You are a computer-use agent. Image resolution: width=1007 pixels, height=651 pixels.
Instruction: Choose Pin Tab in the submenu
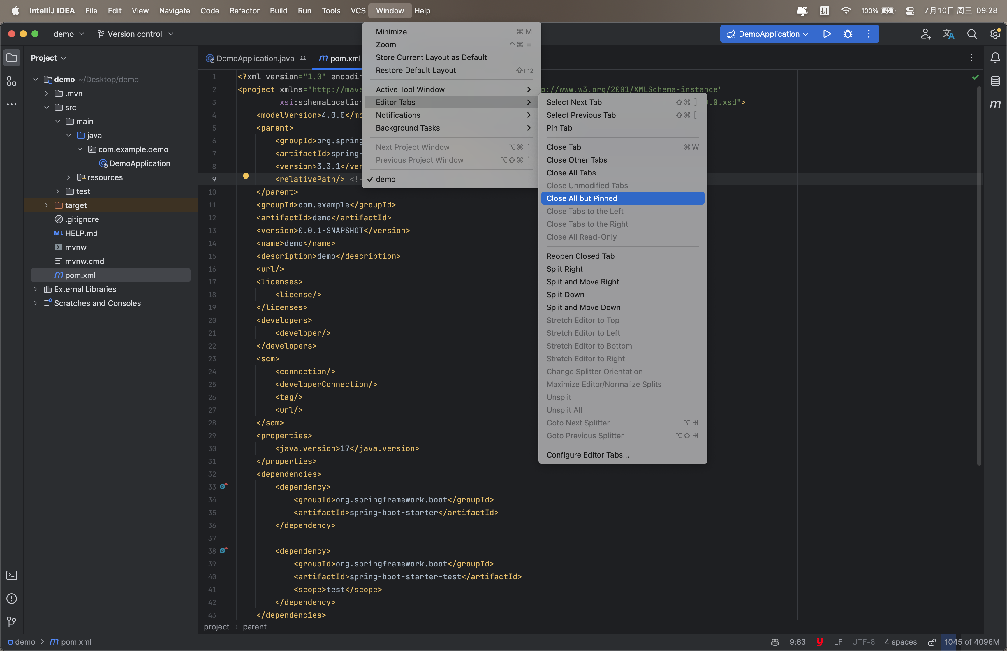pyautogui.click(x=559, y=128)
